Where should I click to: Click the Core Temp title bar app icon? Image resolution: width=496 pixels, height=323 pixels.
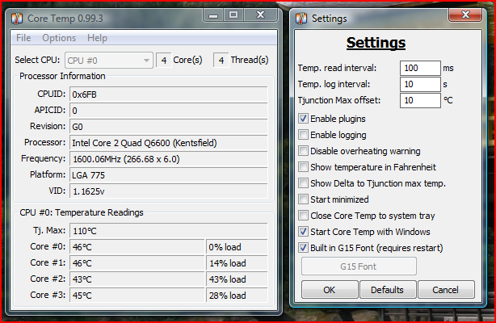[17, 19]
